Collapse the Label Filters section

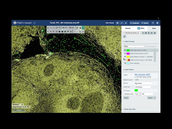pos(128,70)
